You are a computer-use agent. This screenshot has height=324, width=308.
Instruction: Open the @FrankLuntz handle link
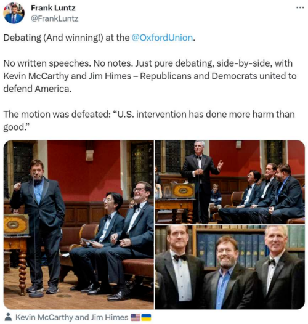(x=55, y=18)
